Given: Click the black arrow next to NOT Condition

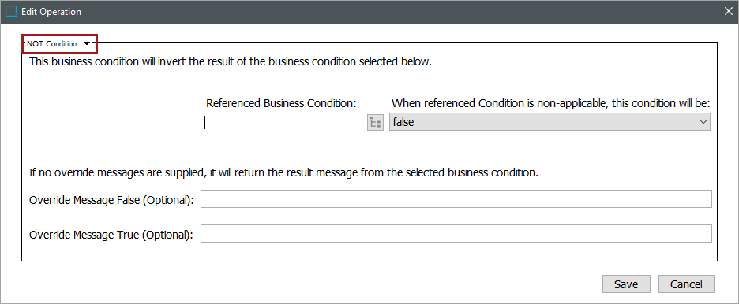Looking at the screenshot, I should [x=86, y=43].
